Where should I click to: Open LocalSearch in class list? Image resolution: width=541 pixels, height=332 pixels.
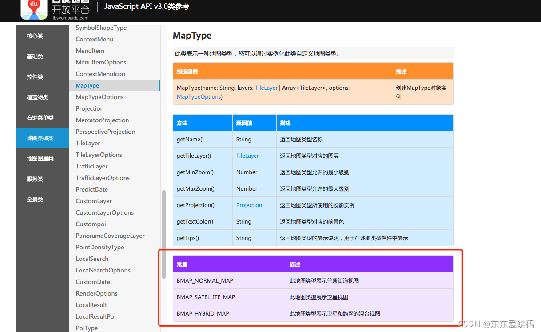pos(92,259)
